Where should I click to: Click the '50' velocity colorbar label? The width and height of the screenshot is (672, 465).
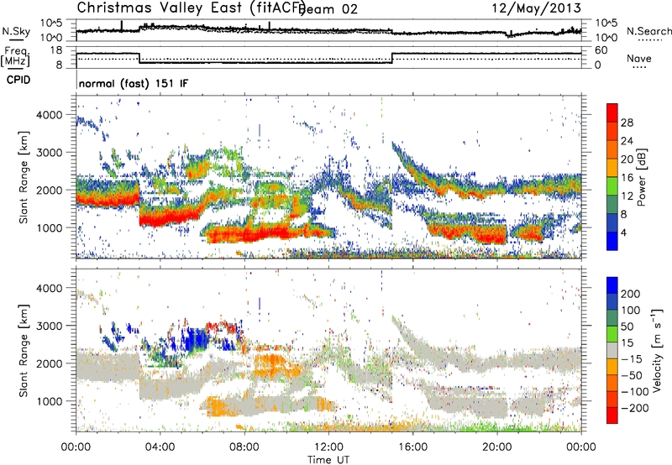[x=627, y=327]
